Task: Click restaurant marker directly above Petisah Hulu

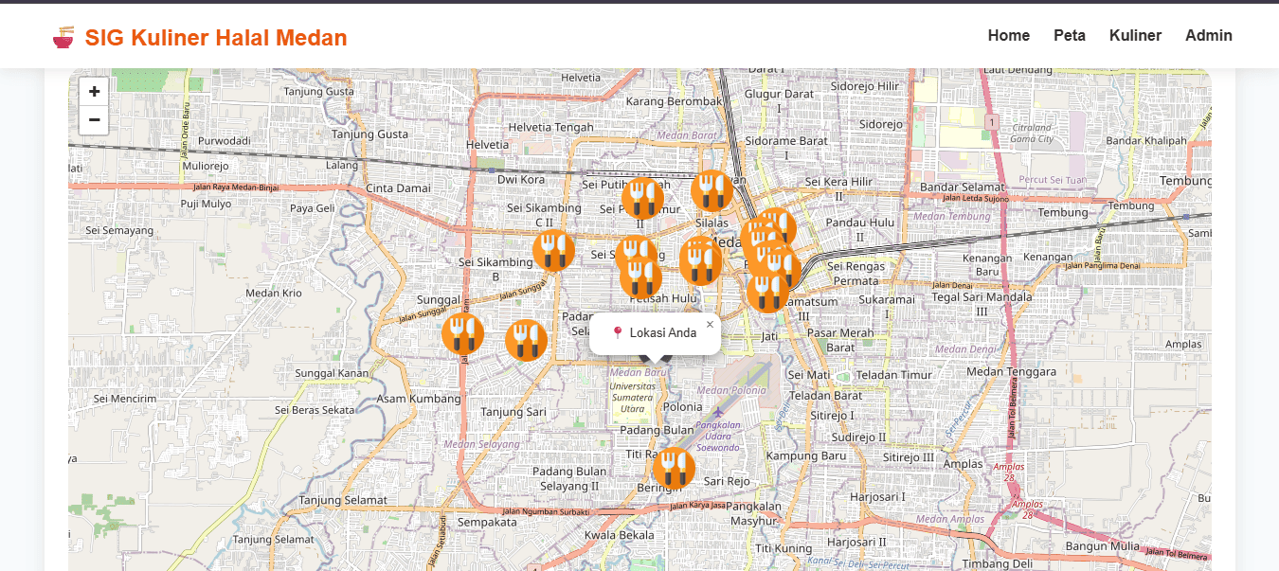Action: (641, 277)
